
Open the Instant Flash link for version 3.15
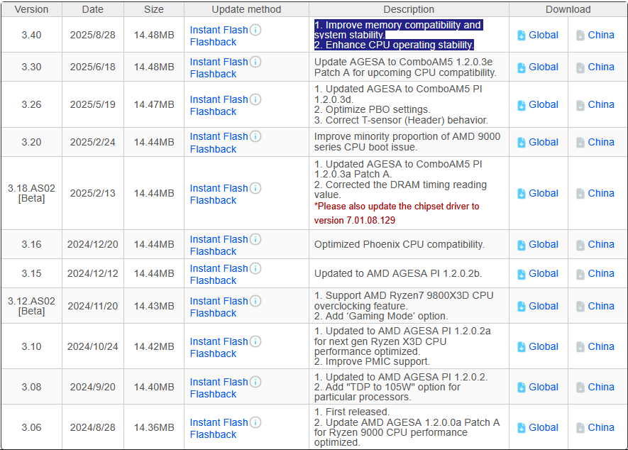(219, 268)
